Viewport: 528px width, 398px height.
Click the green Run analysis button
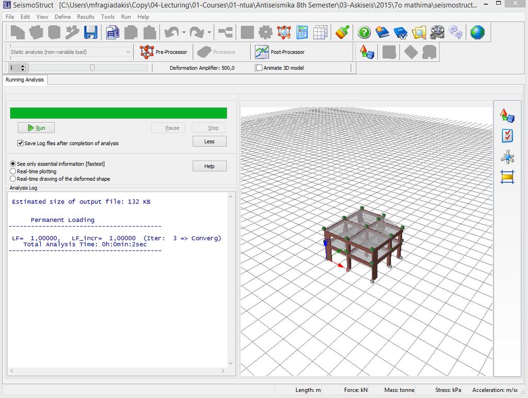tap(36, 128)
